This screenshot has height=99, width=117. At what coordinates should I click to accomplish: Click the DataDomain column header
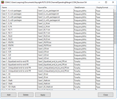point(85,8)
